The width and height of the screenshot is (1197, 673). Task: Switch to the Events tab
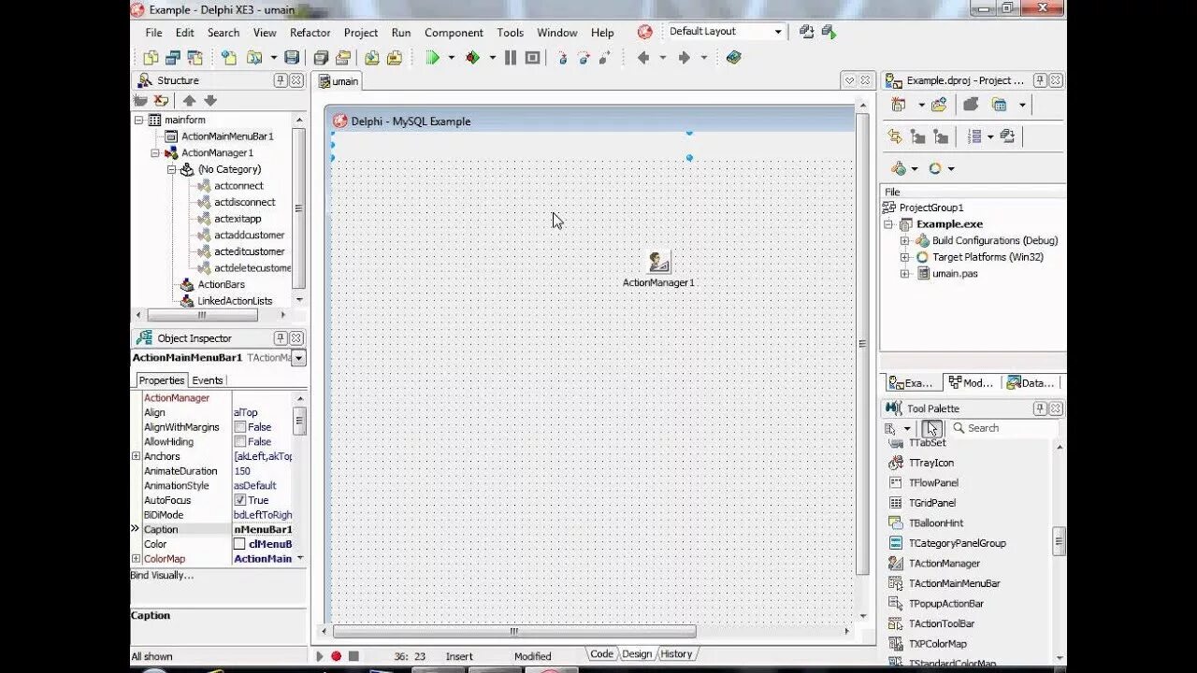coord(208,380)
